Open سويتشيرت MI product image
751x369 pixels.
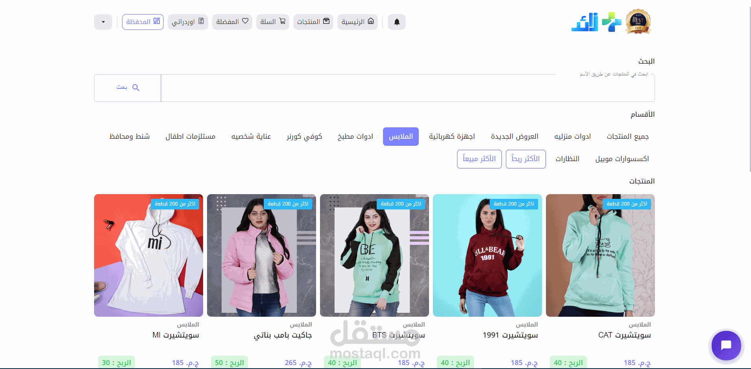148,255
